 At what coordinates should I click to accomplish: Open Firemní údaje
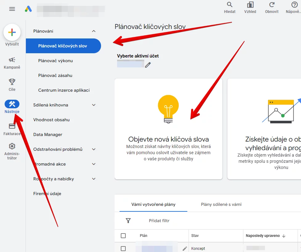click(x=47, y=194)
